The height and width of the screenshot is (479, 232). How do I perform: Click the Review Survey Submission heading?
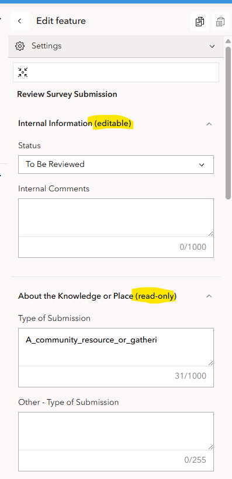[67, 94]
